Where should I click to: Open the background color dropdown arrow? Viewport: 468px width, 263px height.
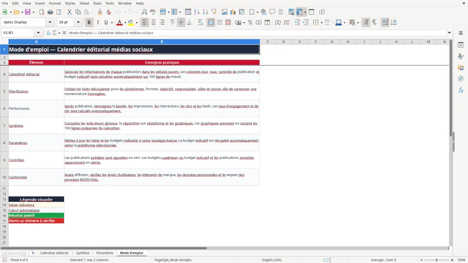tap(136, 23)
